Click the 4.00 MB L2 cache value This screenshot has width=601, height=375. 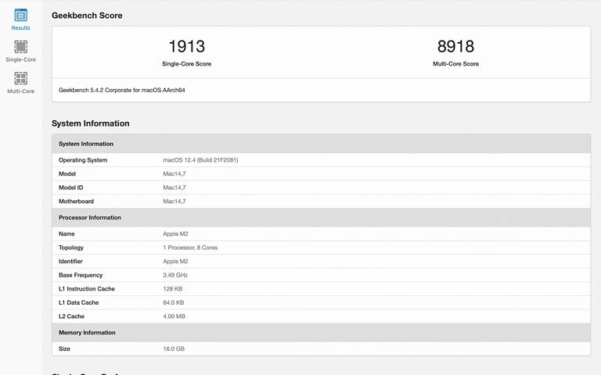click(174, 316)
